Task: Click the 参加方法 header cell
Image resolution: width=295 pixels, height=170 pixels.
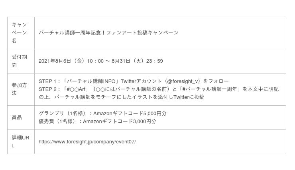Action: pos(21,89)
